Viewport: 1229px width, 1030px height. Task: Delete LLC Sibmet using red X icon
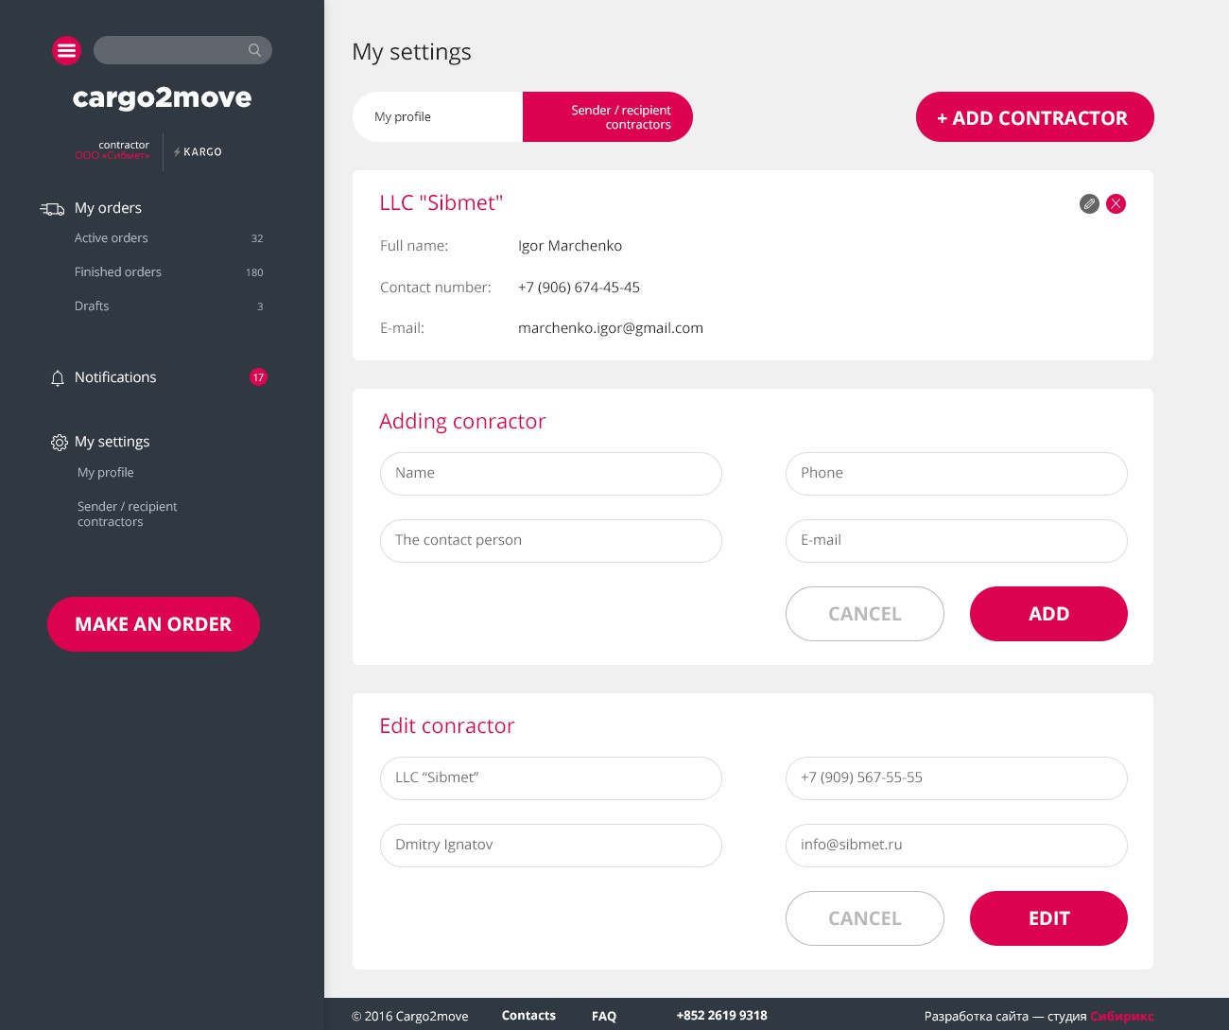coord(1116,203)
